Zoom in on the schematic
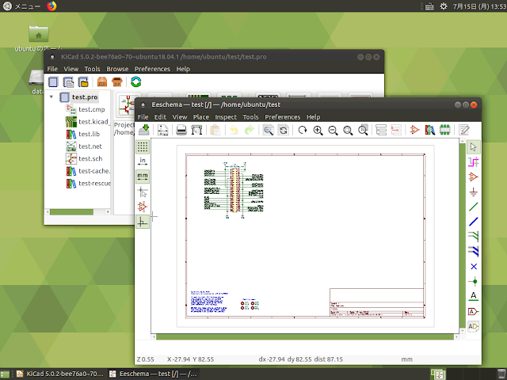The image size is (507, 380). tap(318, 130)
